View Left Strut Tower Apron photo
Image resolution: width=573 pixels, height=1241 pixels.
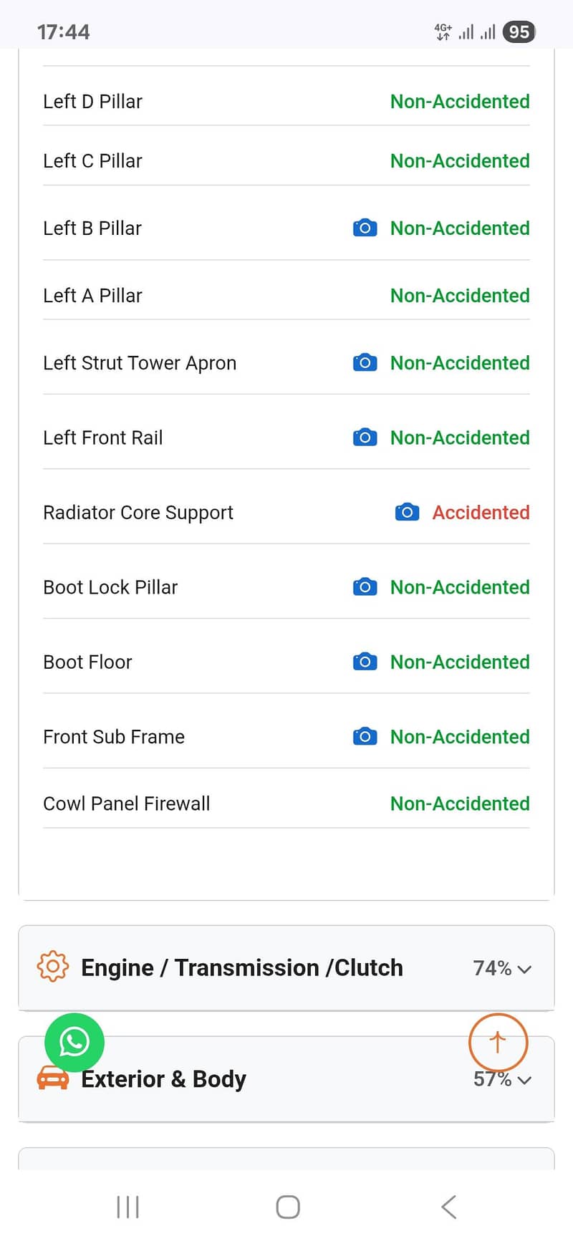(x=365, y=363)
